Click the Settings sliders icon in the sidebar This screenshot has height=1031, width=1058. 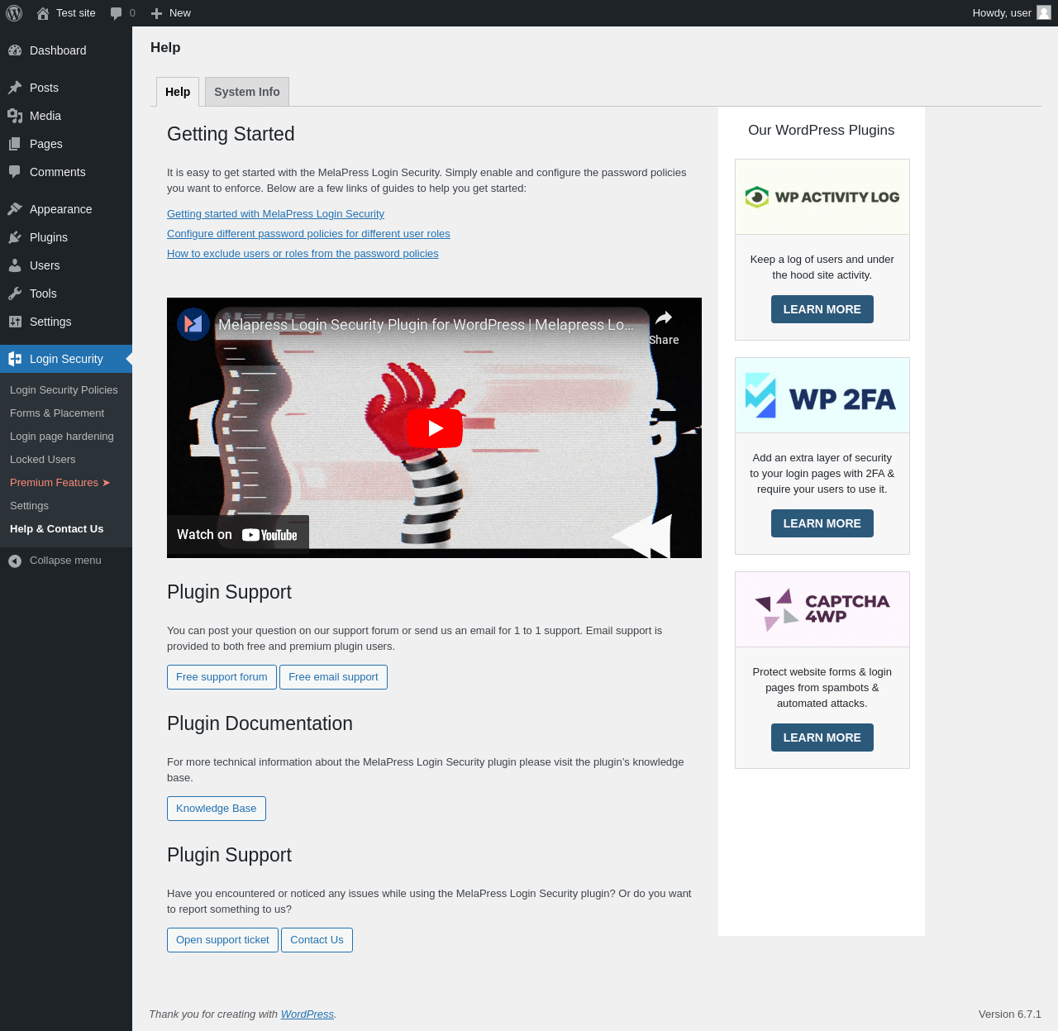tap(15, 322)
